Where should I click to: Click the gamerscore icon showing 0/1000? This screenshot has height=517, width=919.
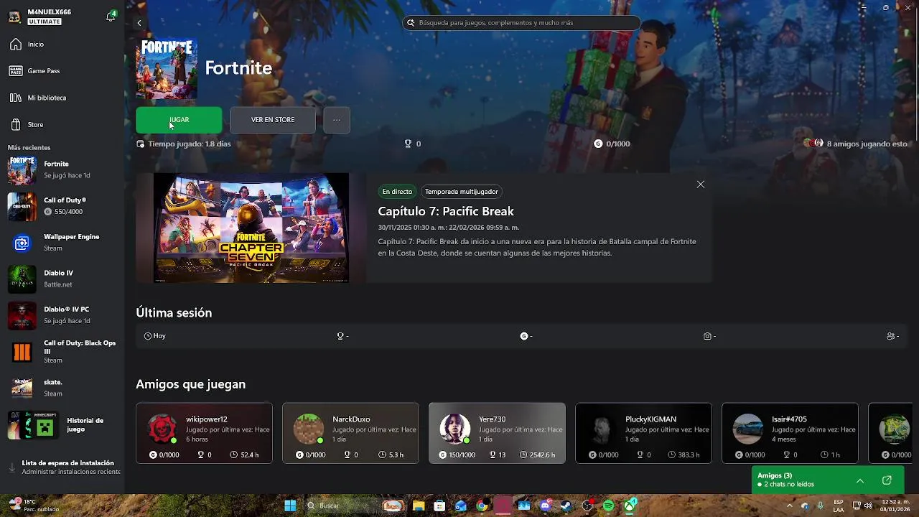[598, 144]
